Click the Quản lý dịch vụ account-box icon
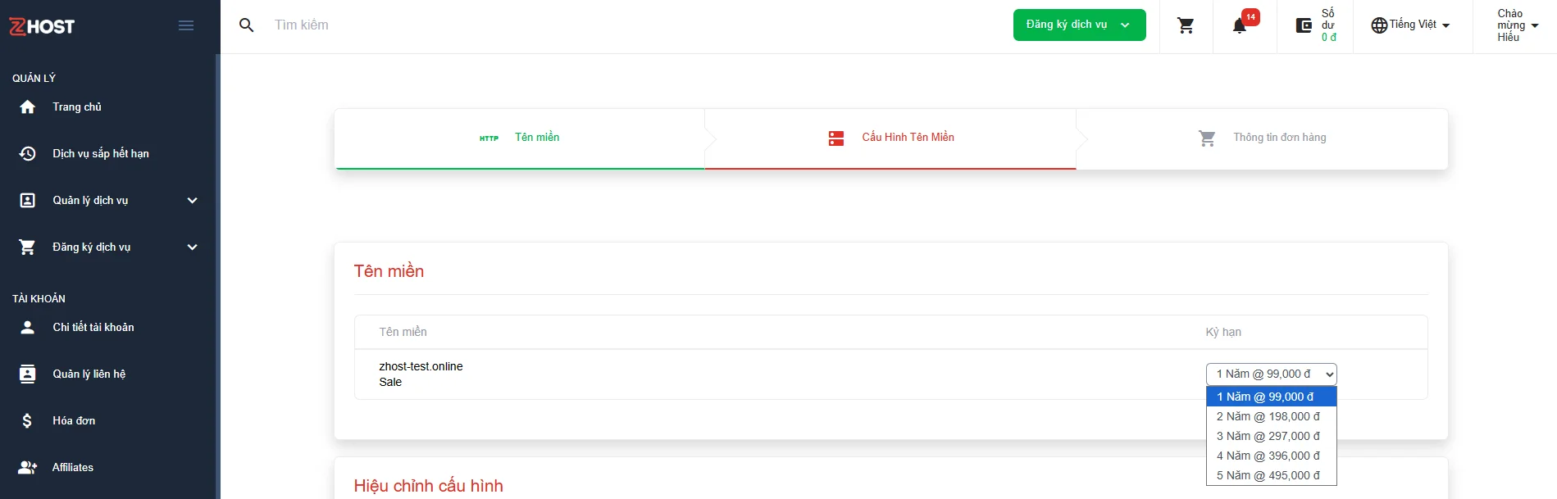Viewport: 1557px width, 499px height. pyautogui.click(x=27, y=201)
